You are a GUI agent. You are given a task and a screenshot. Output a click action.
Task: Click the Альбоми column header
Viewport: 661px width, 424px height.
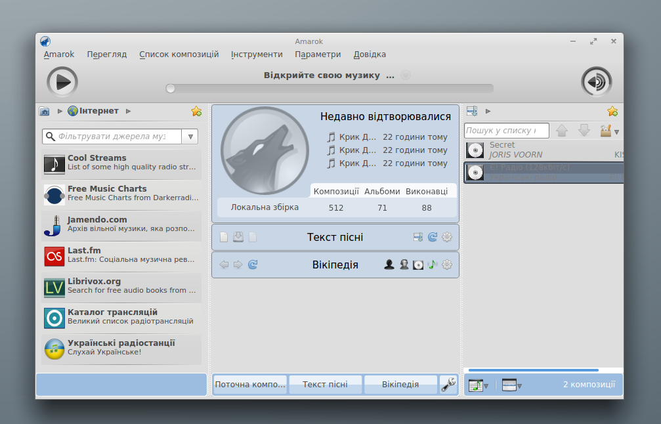382,192
